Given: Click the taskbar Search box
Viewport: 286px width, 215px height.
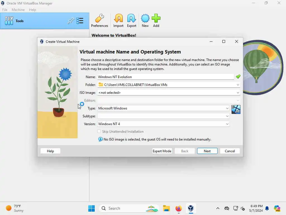Looking at the screenshot, I should [x=129, y=208].
